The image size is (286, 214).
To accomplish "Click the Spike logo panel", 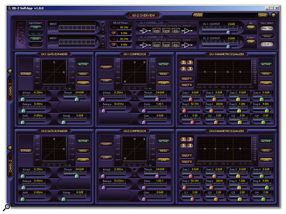I will (21, 35).
